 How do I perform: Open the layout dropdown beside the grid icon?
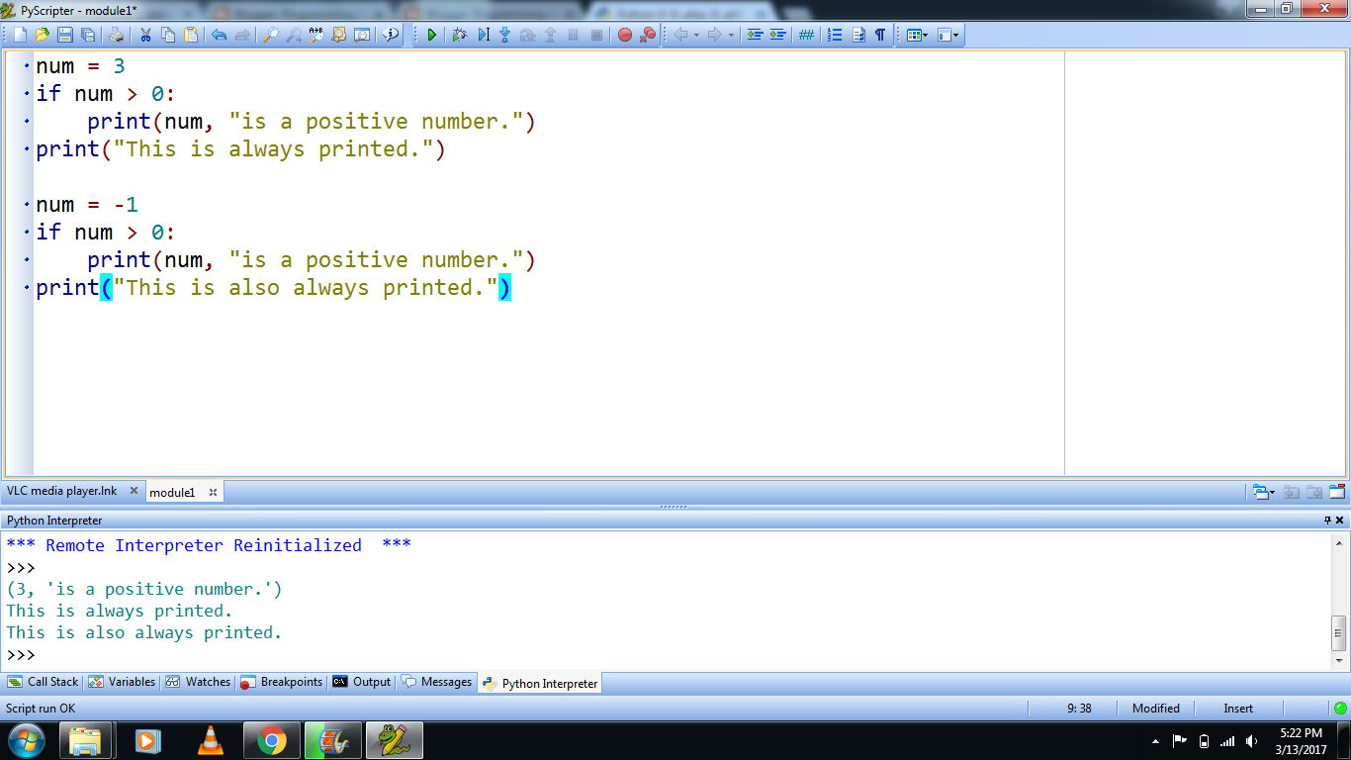tap(927, 34)
